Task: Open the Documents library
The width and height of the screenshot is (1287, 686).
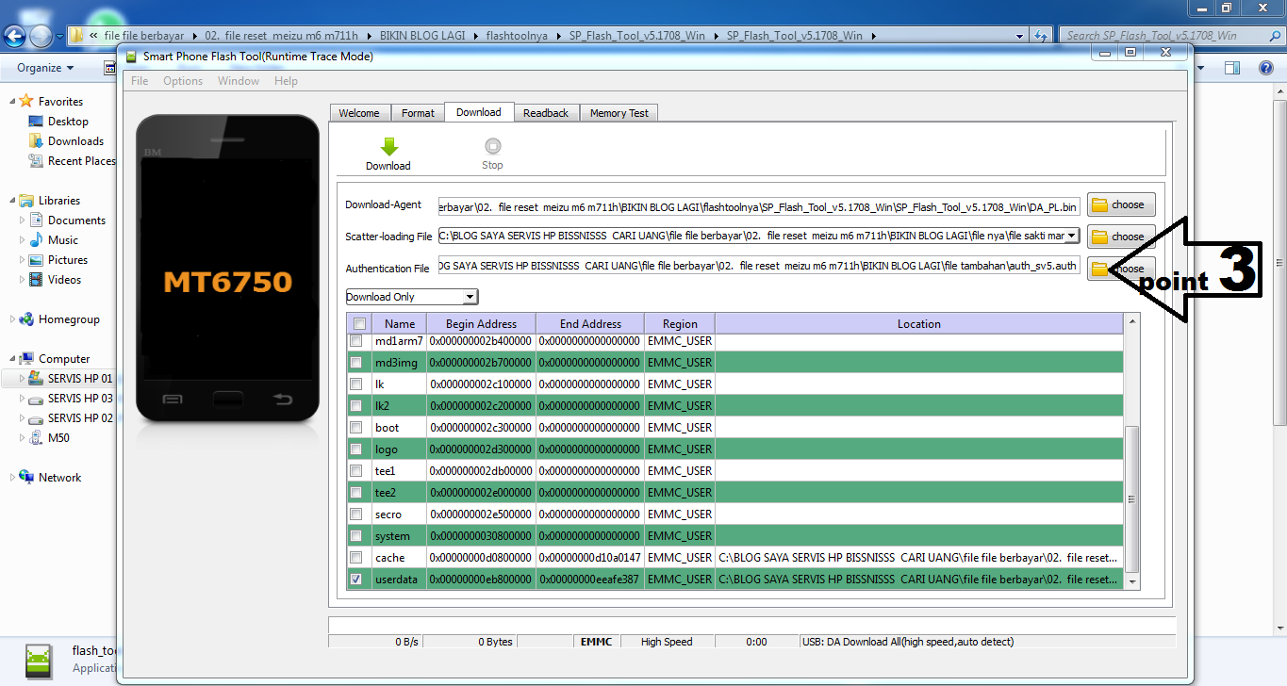Action: coord(76,220)
